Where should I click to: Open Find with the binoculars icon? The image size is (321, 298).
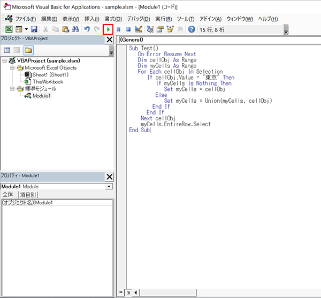pos(75,29)
